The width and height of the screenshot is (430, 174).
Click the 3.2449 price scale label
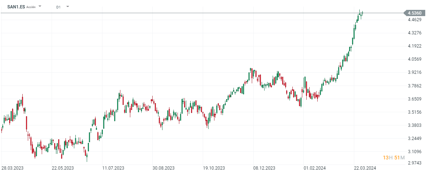tap(414, 139)
